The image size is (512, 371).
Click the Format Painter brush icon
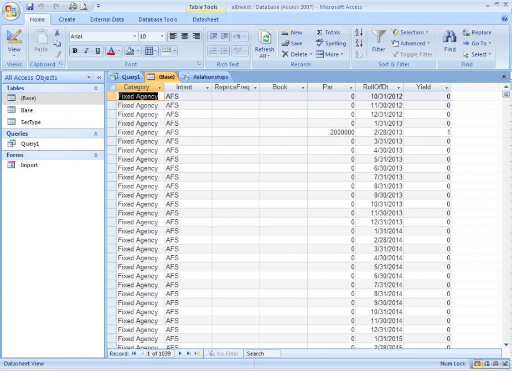coord(57,54)
